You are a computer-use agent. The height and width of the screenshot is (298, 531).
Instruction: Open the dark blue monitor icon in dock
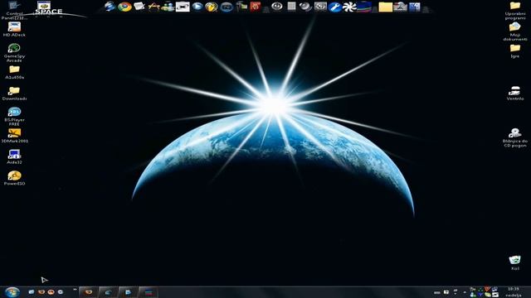227,7
